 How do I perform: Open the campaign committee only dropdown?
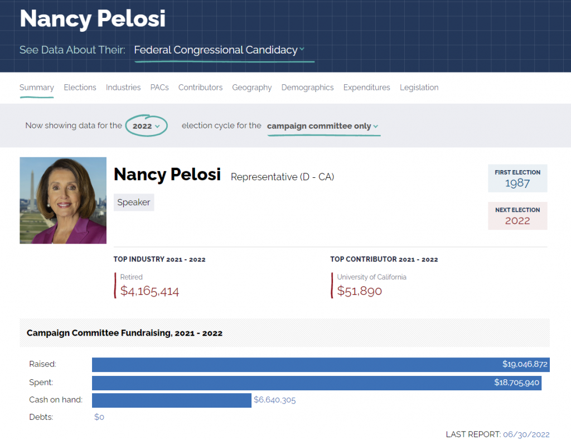tap(323, 126)
